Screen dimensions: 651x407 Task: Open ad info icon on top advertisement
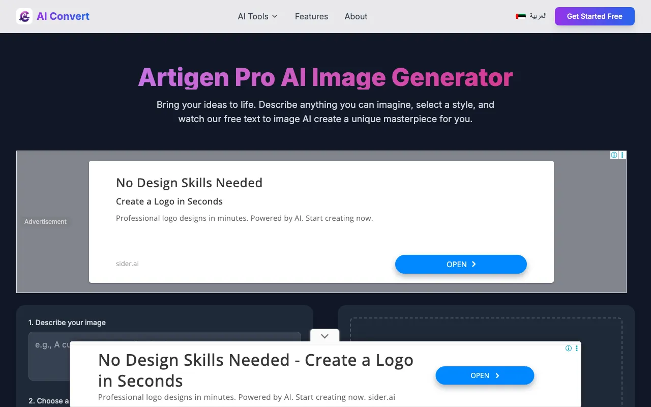point(614,155)
